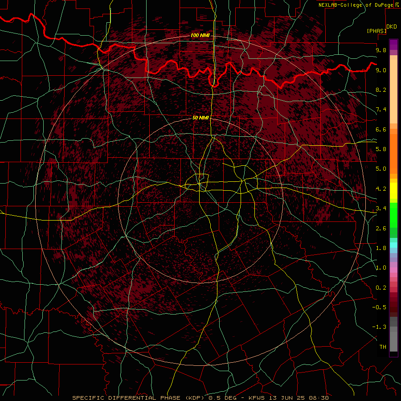Click the 100 NMI range ring label
Viewport: 401px width, 401px height.
coord(200,35)
